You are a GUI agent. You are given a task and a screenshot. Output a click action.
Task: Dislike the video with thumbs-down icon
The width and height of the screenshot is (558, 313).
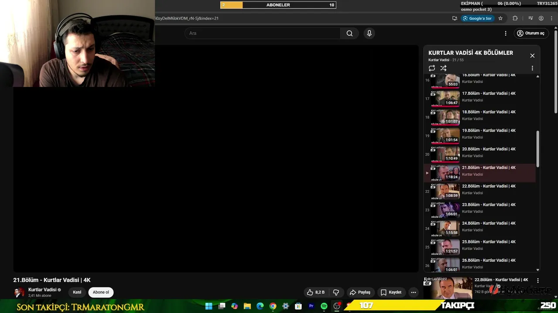pos(336,293)
